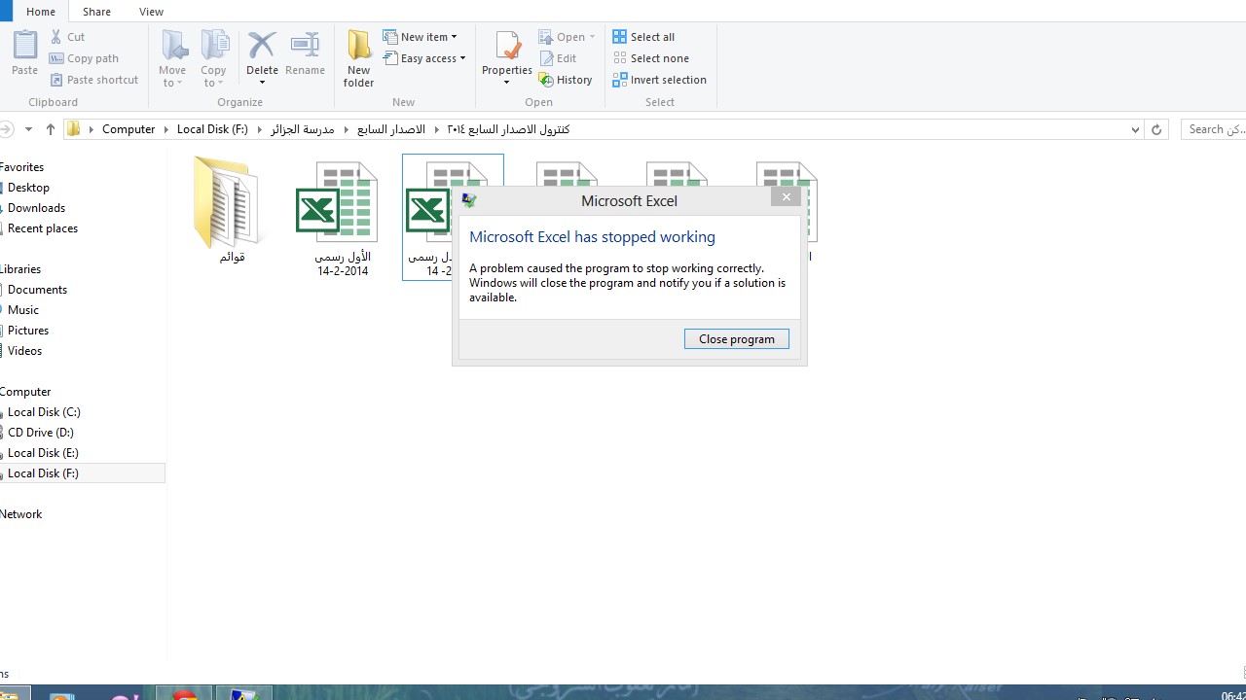Select Local Disk (C:) in navigation pane
The height and width of the screenshot is (700, 1246).
[x=44, y=412]
